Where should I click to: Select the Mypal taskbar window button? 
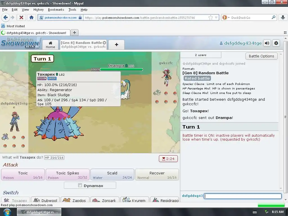click(x=39, y=212)
